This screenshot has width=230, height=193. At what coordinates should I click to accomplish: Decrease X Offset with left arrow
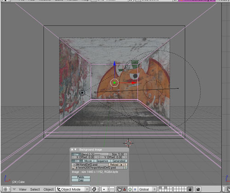(x=73, y=157)
